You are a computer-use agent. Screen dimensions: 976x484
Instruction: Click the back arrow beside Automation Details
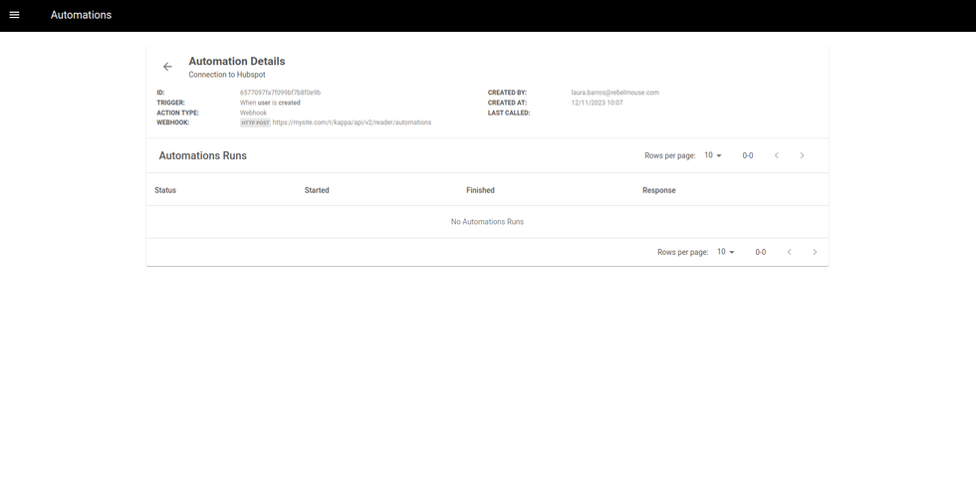point(167,67)
